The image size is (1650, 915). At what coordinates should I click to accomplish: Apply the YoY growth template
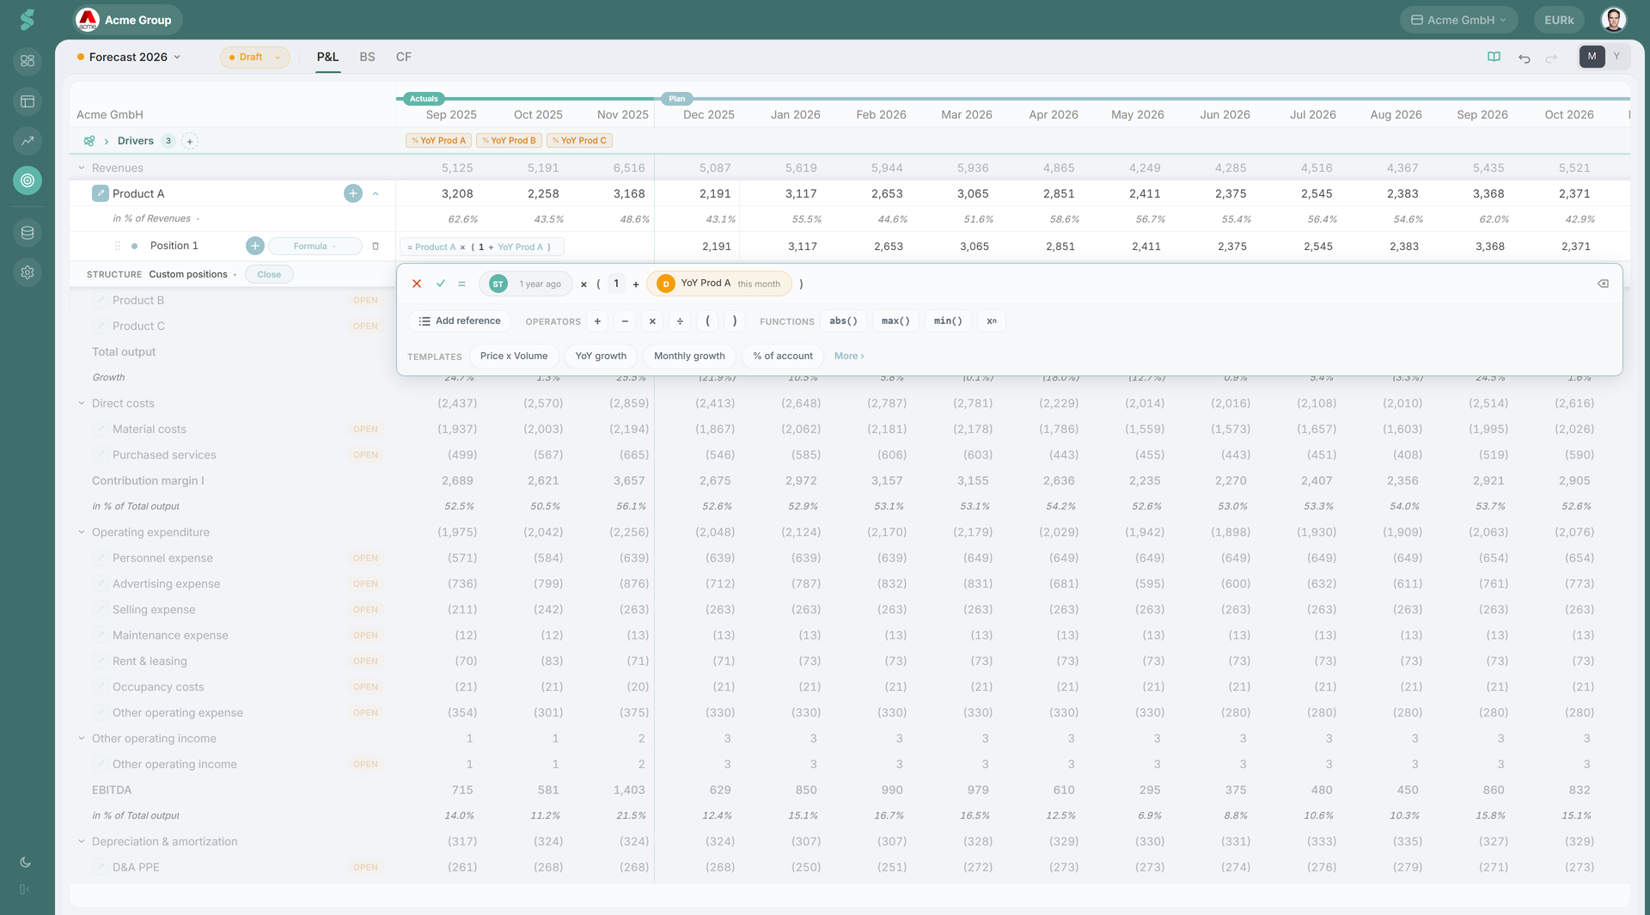pos(601,357)
